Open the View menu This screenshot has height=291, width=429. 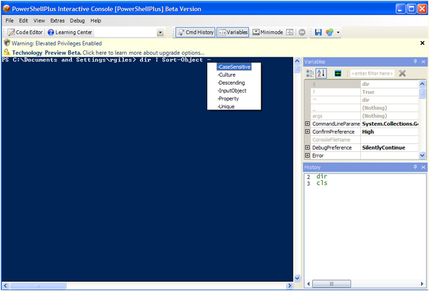[x=39, y=20]
